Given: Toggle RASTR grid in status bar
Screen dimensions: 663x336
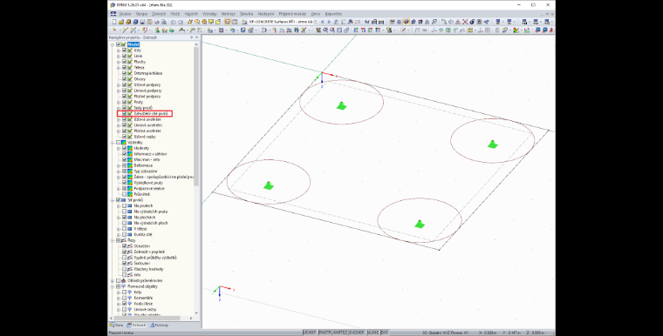Looking at the screenshot, I should [325, 333].
